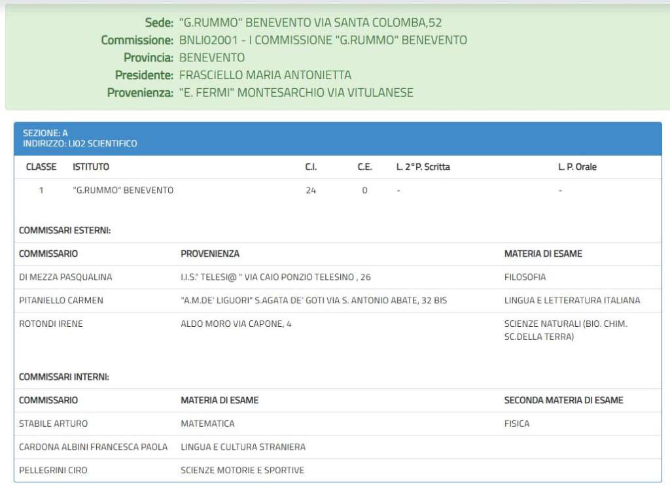This screenshot has height=485, width=670.
Task: Click the SEZIONE: A header text
Action: click(45, 133)
